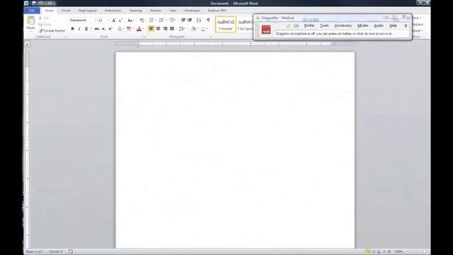This screenshot has width=453, height=255.
Task: Toggle Subscript formatting
Action: pyautogui.click(x=103, y=28)
